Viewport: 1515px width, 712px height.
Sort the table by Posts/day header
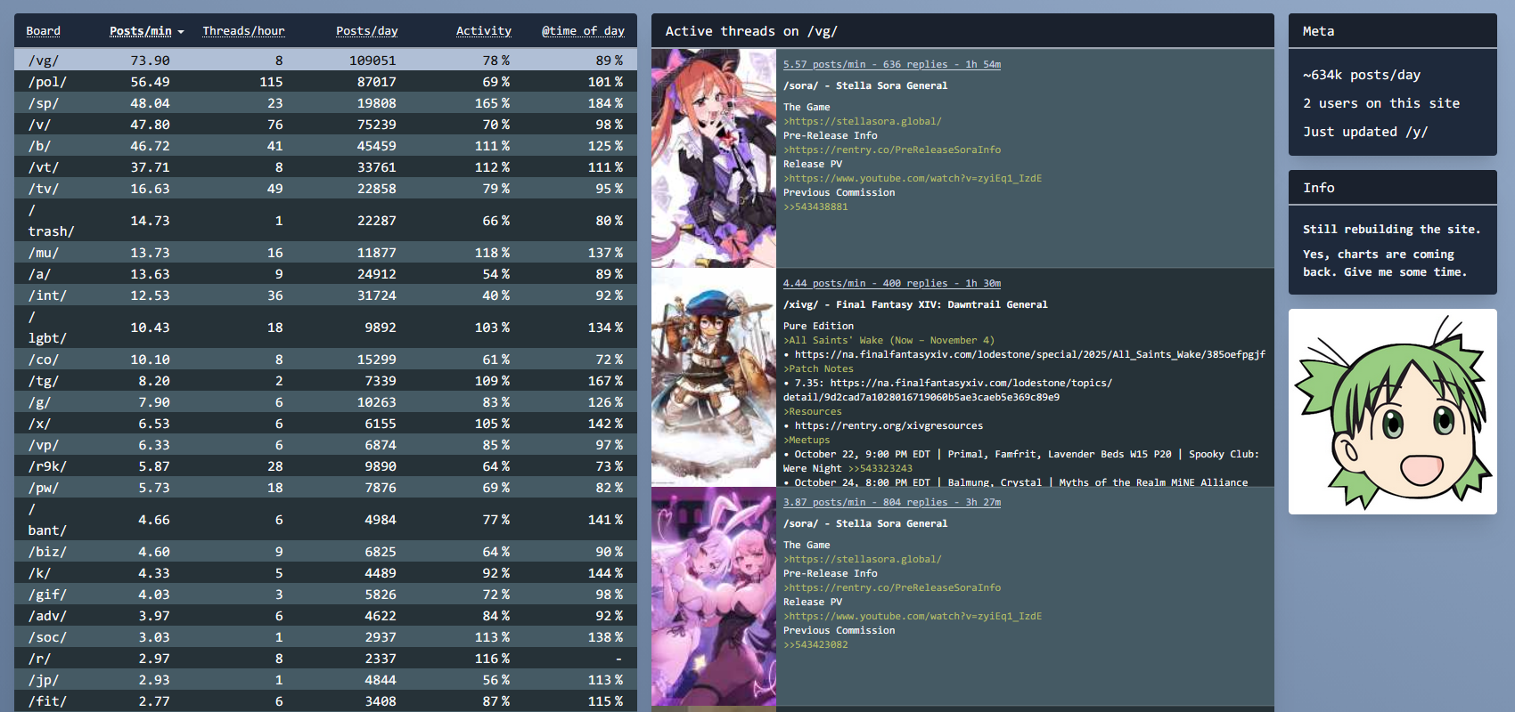[366, 31]
